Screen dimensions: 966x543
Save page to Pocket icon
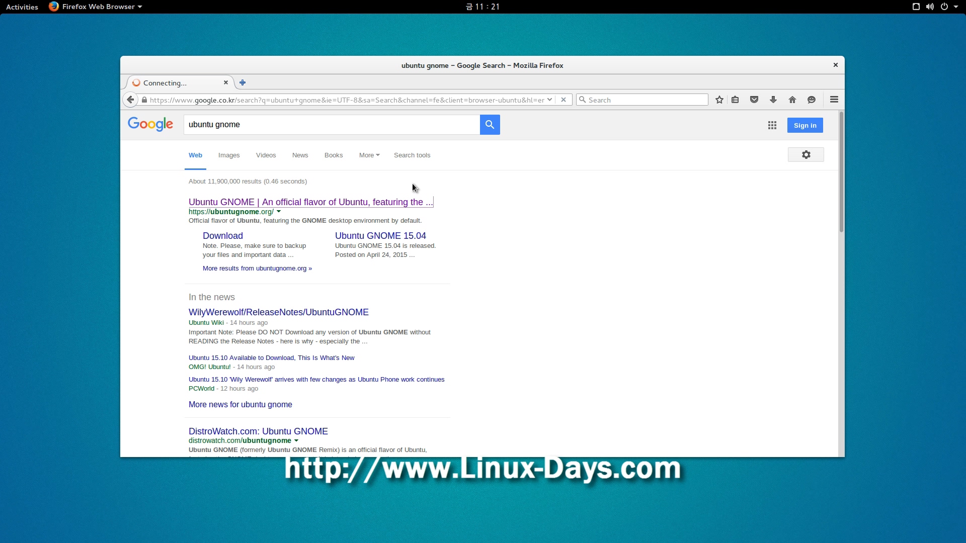tap(754, 100)
